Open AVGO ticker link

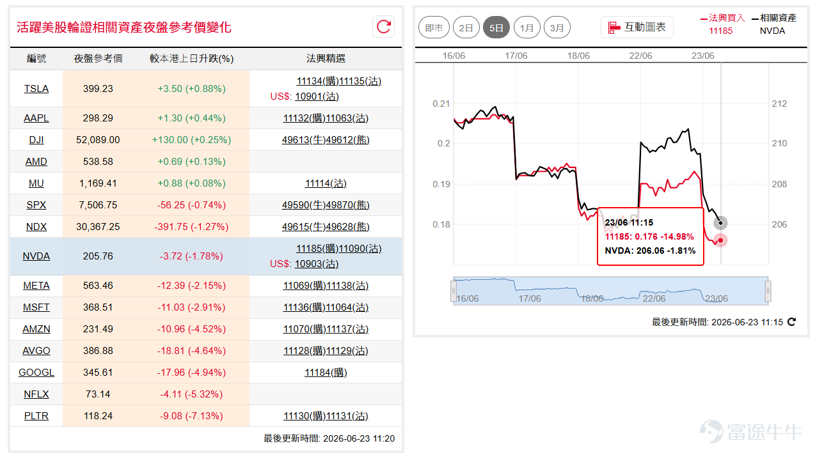click(36, 351)
